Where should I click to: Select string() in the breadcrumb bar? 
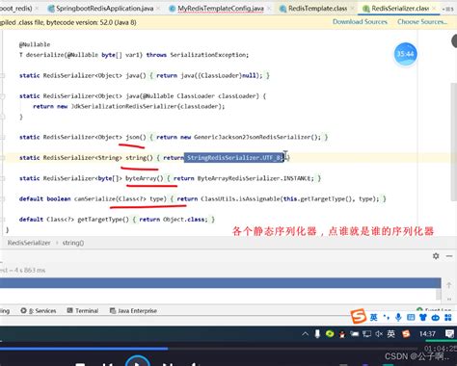pyautogui.click(x=73, y=243)
